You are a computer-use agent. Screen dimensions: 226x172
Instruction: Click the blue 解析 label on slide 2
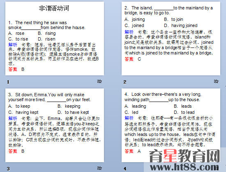129,32
